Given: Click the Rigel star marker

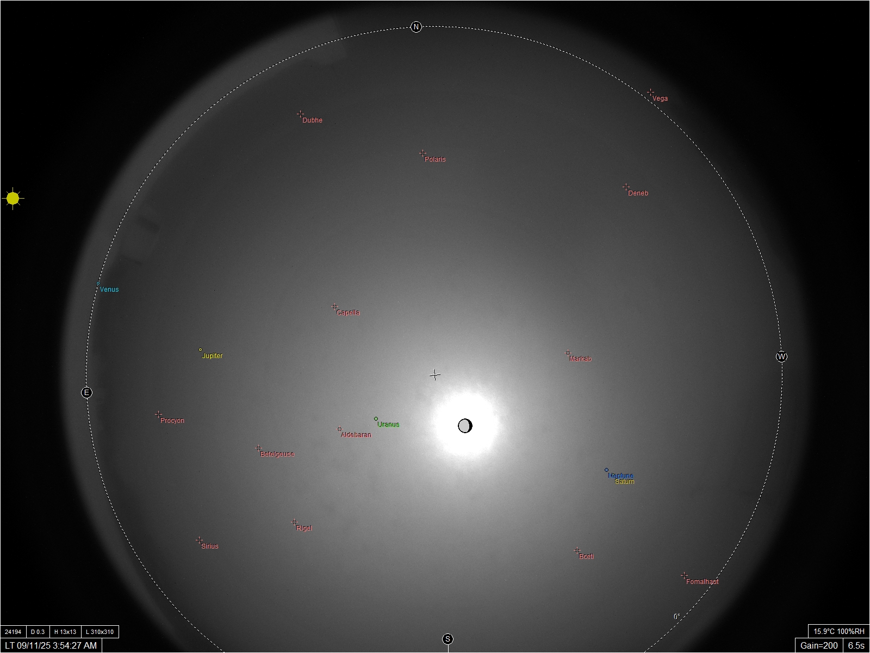Looking at the screenshot, I should pos(294,522).
